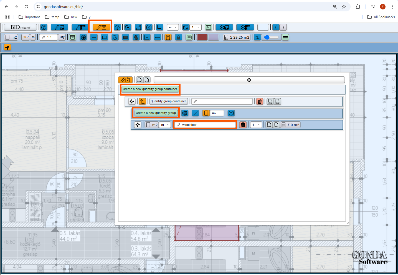Image resolution: width=398 pixels, height=275 pixels.
Task: Click the circled X close project icon
Action: (149, 27)
